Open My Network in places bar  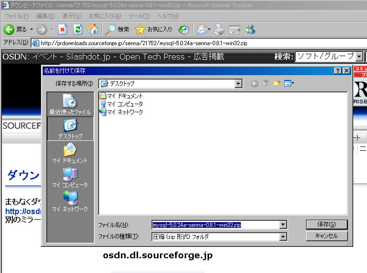tap(70, 201)
